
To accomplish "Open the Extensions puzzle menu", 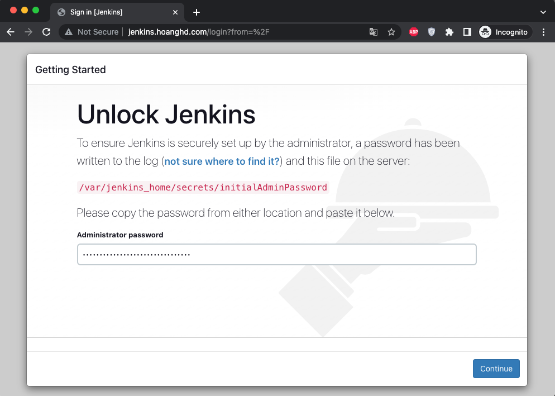I will click(x=449, y=32).
